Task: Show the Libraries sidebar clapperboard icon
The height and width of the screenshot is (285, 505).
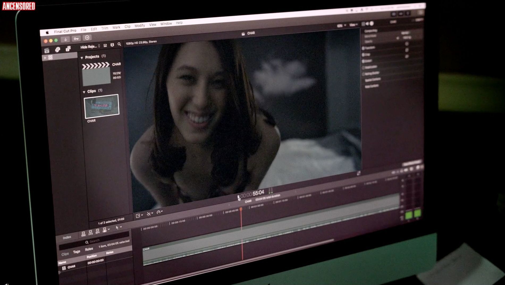Action: coord(47,50)
